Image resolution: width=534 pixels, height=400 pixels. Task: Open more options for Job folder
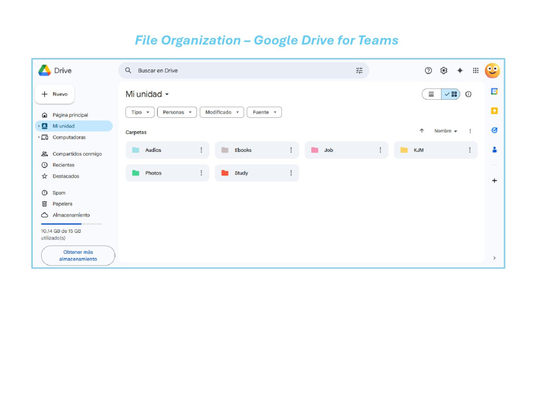(x=380, y=150)
